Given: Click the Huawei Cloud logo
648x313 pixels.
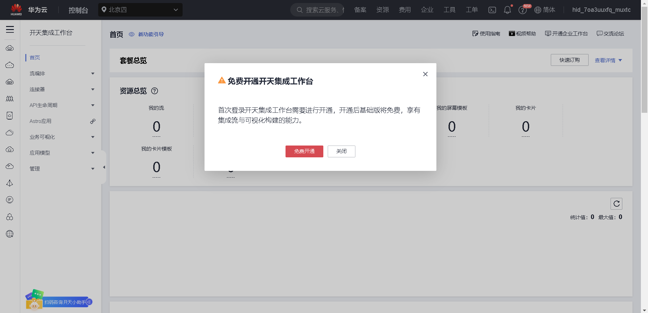Looking at the screenshot, I should [x=29, y=10].
